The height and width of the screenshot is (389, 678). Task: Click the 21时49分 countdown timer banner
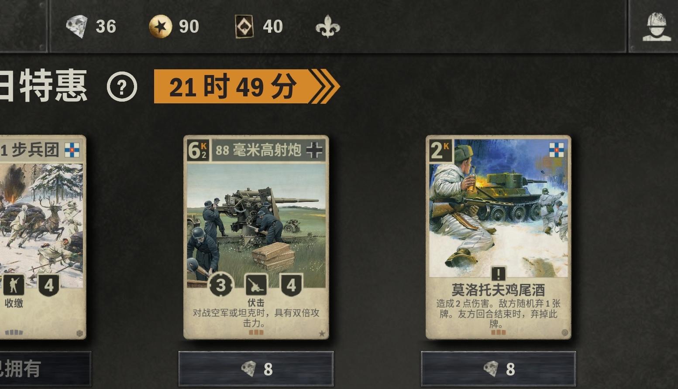247,86
